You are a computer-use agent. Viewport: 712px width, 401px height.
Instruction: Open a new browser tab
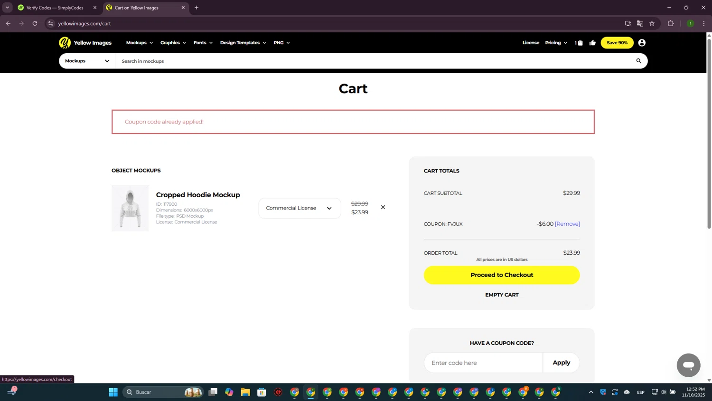(197, 8)
